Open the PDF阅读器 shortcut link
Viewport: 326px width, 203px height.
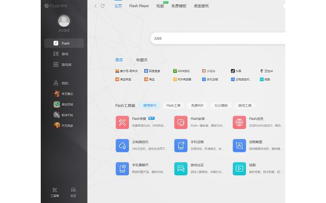182,79
